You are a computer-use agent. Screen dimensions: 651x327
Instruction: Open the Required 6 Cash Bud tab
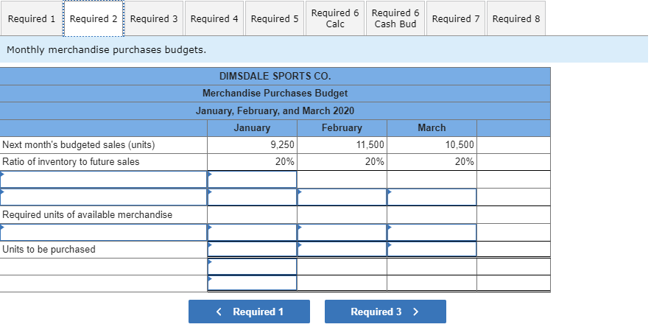[x=395, y=18]
